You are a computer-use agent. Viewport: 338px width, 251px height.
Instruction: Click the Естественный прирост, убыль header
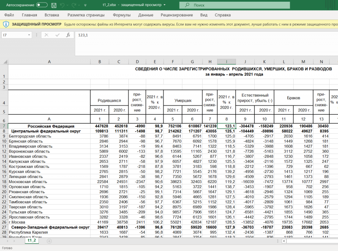point(255,98)
